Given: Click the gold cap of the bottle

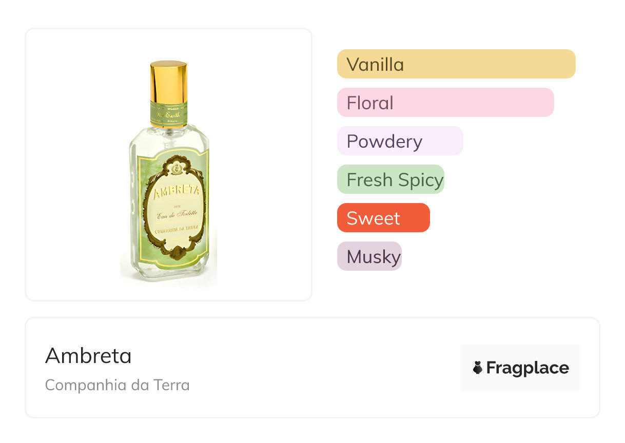Looking at the screenshot, I should click(x=168, y=80).
